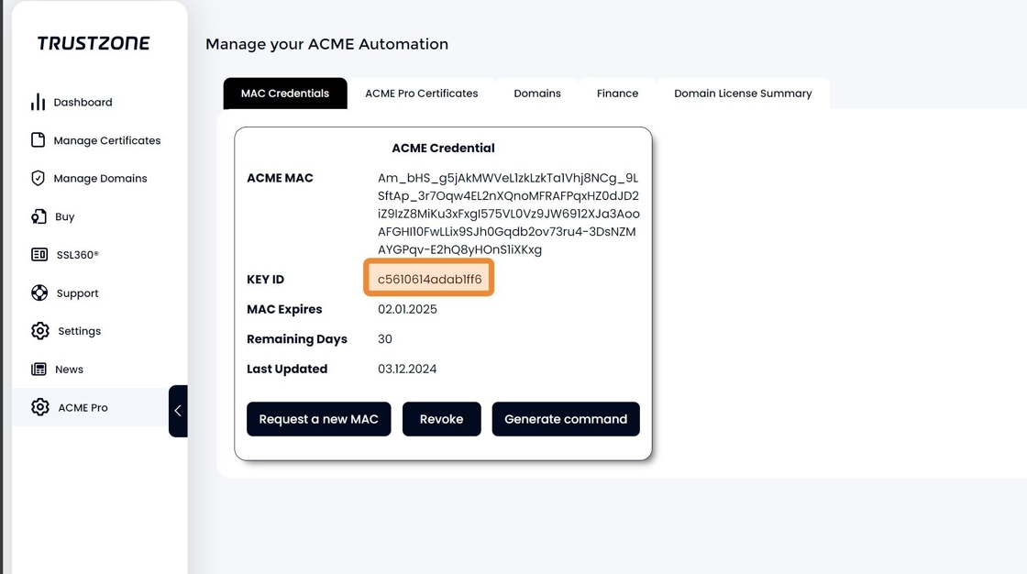Open the SSL360 sidebar item
1027x574 pixels.
pyautogui.click(x=77, y=255)
